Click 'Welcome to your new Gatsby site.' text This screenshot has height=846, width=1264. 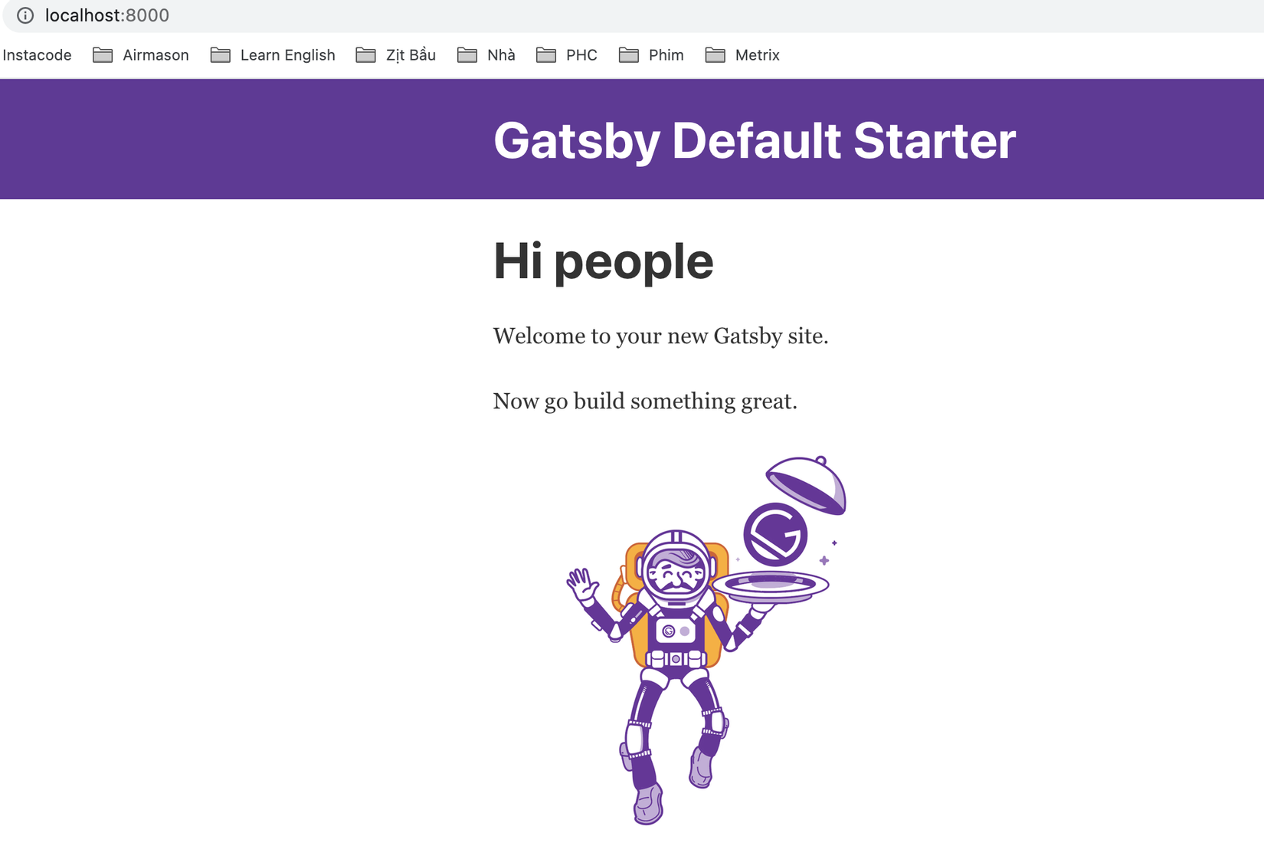(x=660, y=336)
